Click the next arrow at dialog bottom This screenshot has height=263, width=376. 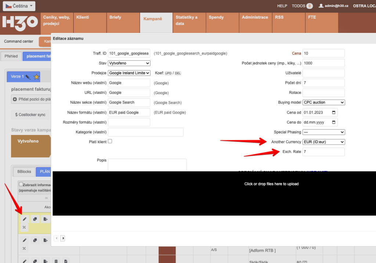click(63, 238)
